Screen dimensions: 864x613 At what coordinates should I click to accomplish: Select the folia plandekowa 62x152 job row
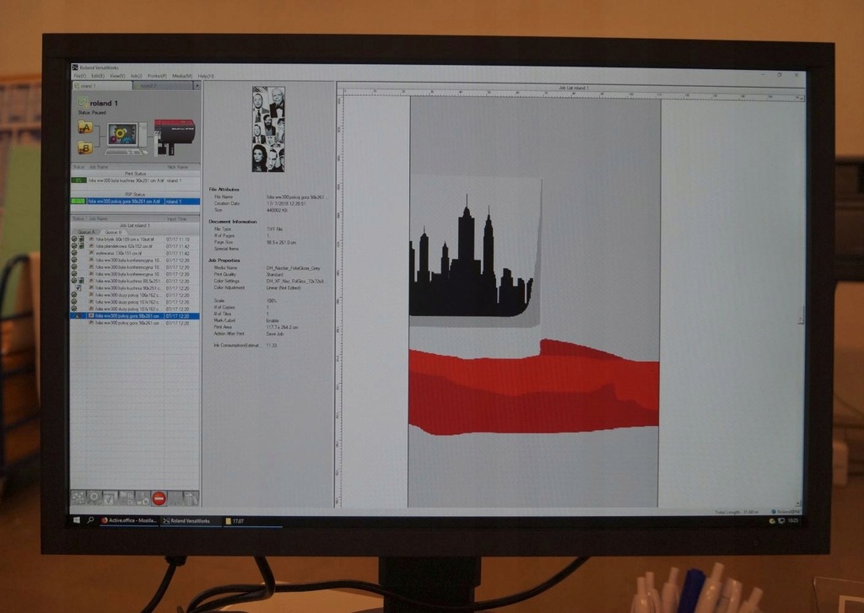coord(135,246)
